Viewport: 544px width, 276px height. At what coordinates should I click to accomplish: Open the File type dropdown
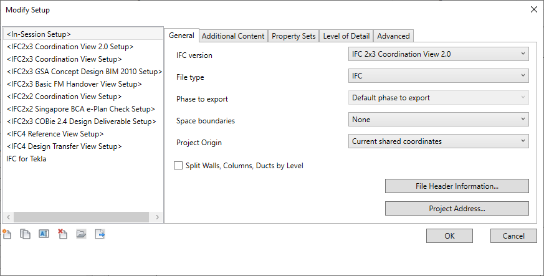(x=439, y=76)
